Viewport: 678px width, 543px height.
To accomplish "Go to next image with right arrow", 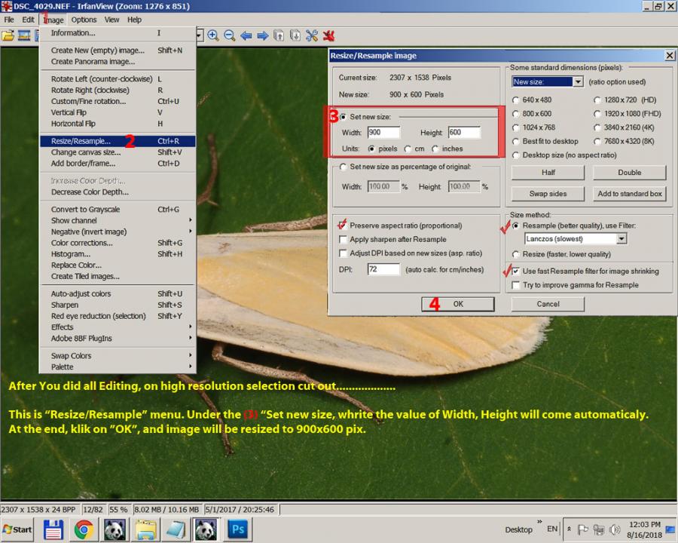I will 262,35.
